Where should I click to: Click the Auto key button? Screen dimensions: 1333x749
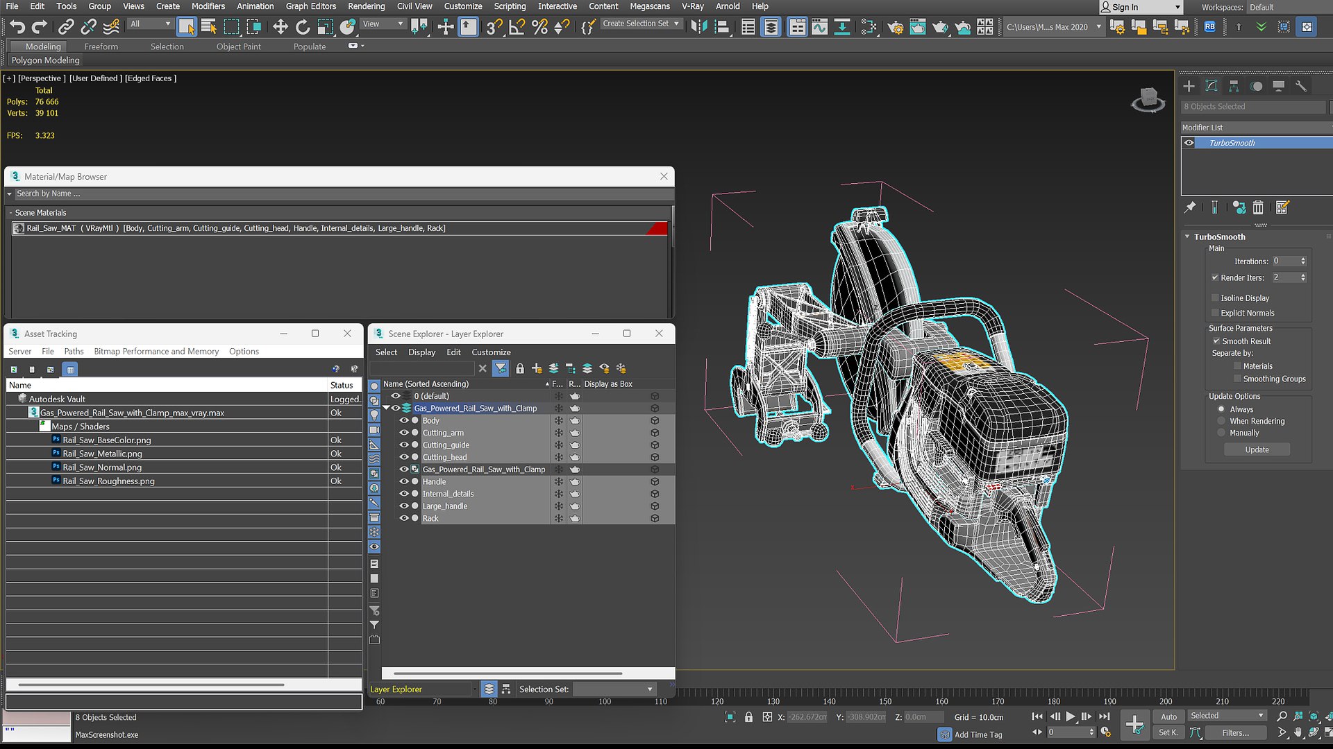(x=1168, y=717)
